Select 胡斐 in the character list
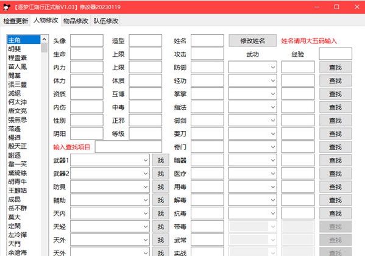 (24, 49)
